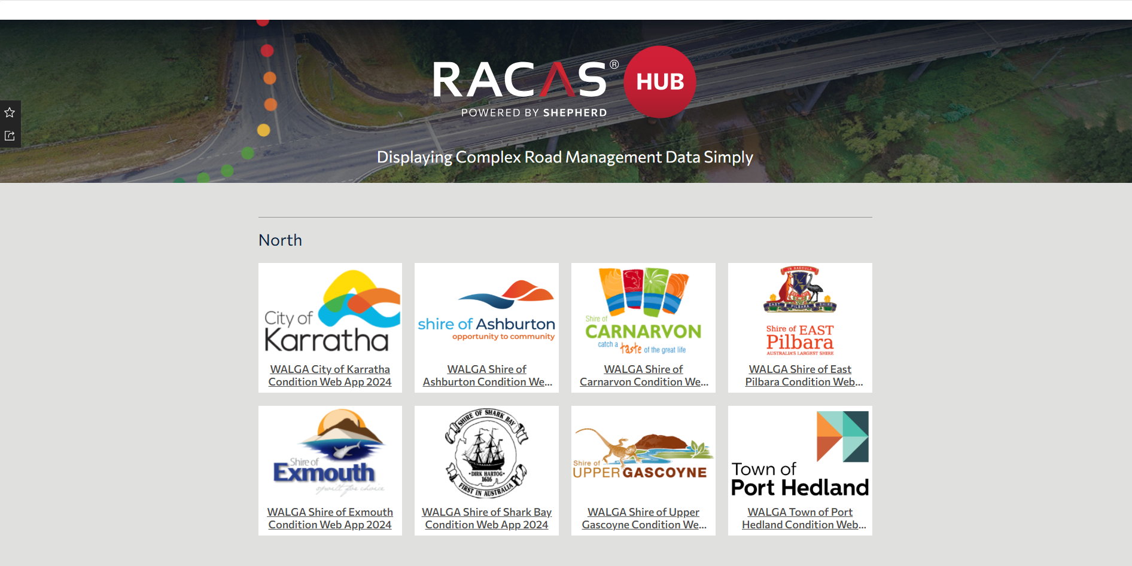Open WALGA Shire of Carnarvon Condition link
1132x566 pixels.
click(x=644, y=376)
